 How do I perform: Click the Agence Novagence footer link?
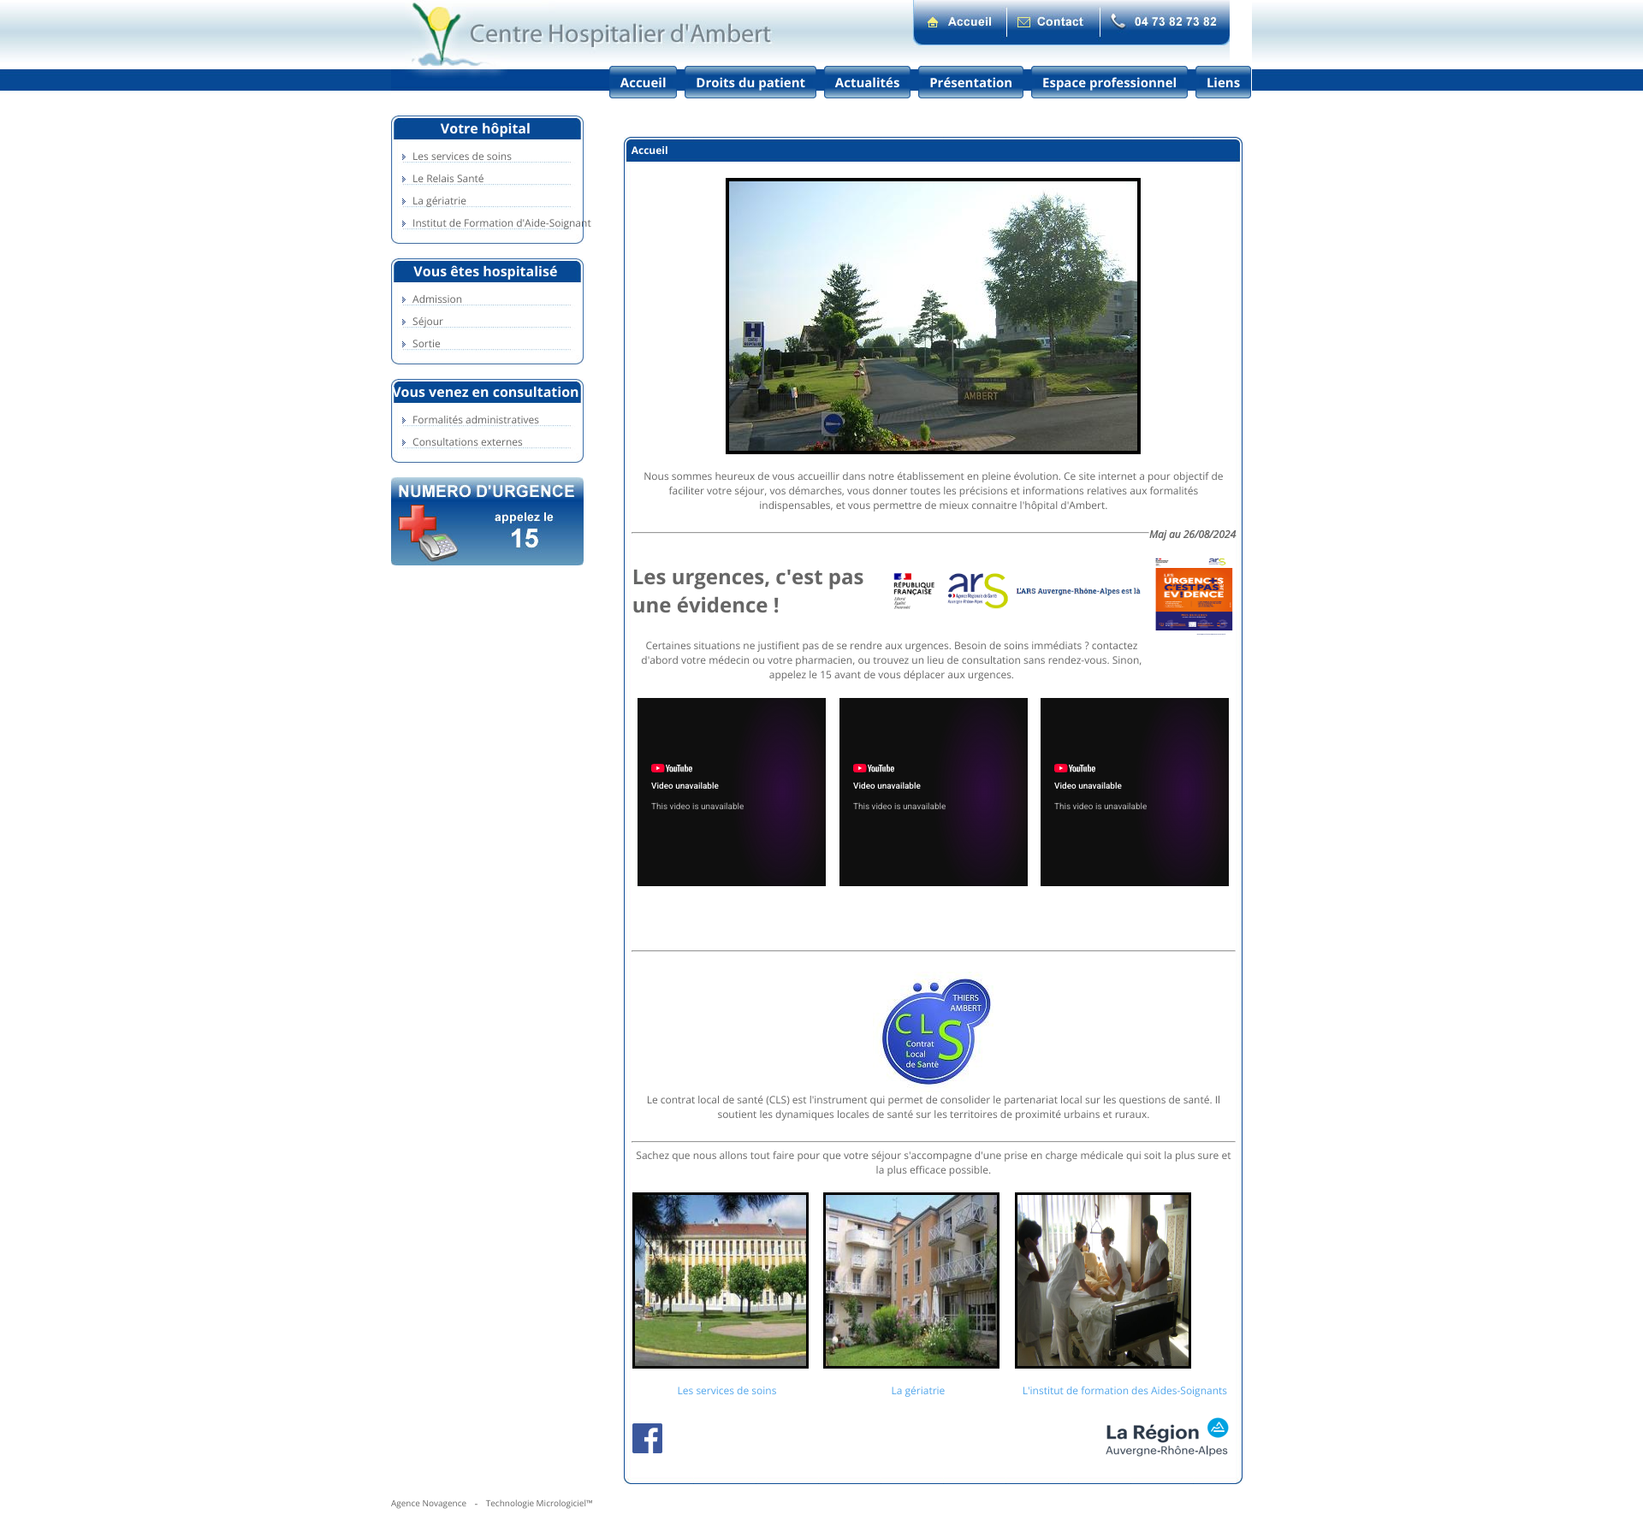[x=429, y=1503]
